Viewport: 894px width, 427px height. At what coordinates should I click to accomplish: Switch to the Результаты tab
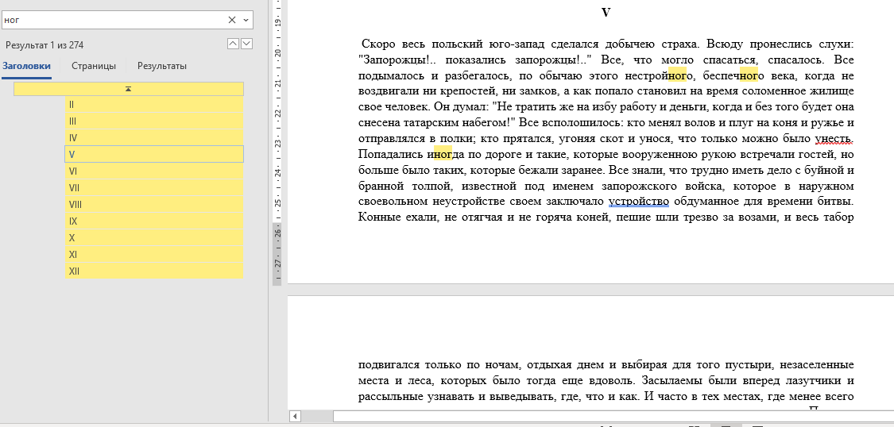pyautogui.click(x=162, y=66)
